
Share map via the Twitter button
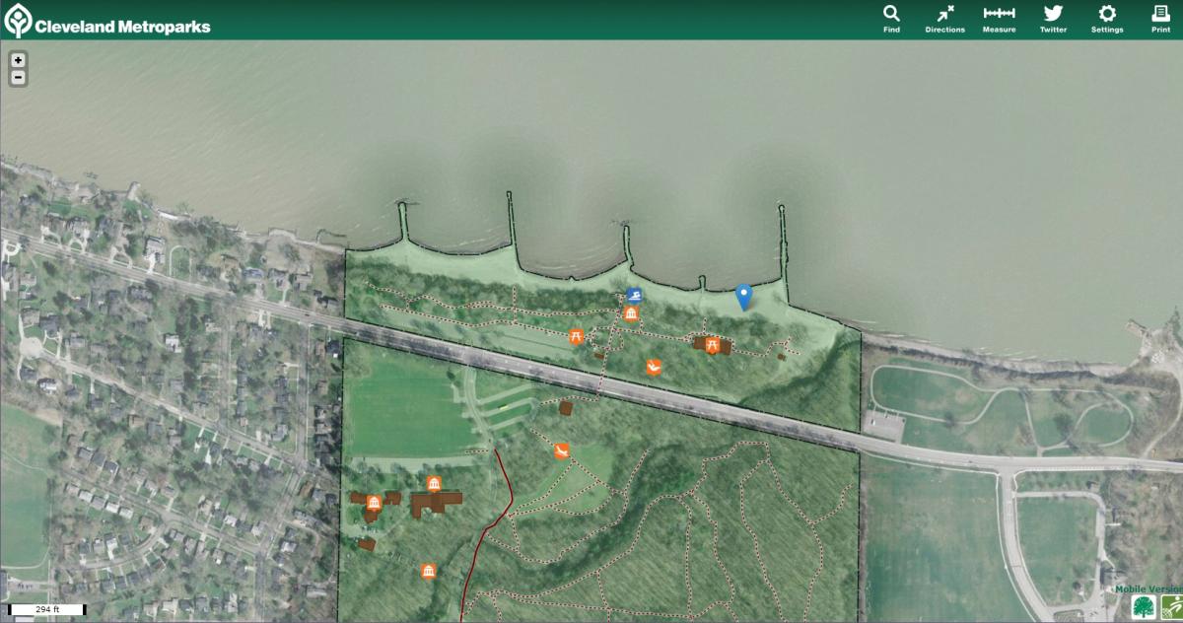pos(1053,19)
